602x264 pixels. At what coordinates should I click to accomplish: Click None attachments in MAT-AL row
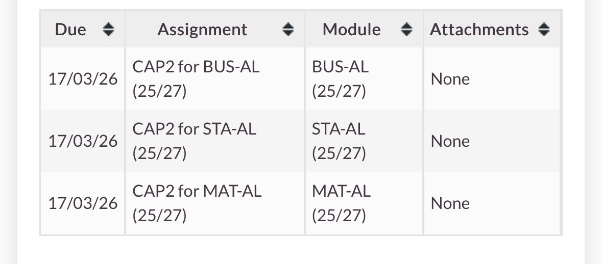click(450, 204)
